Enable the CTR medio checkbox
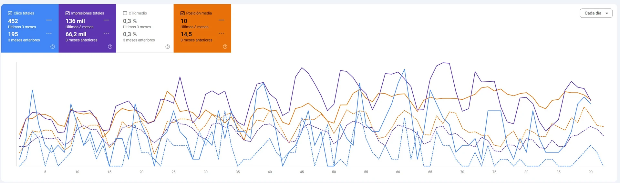Viewport: 620px width, 183px height. pos(125,13)
